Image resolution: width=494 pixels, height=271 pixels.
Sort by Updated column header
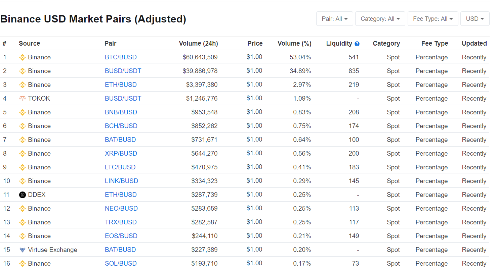(474, 44)
